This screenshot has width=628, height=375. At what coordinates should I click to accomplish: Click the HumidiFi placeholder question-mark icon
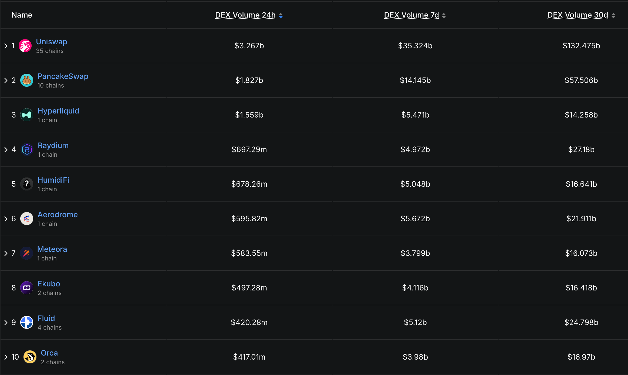pyautogui.click(x=27, y=184)
